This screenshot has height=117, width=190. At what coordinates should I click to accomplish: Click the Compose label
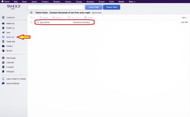click(x=11, y=18)
